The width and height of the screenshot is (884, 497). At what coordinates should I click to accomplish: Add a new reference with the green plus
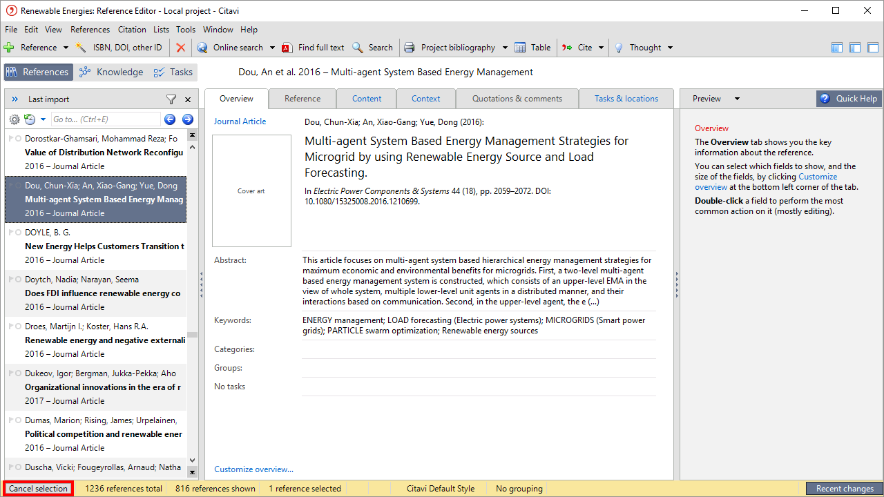pyautogui.click(x=9, y=48)
